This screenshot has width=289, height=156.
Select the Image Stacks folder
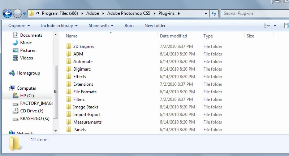click(x=82, y=107)
